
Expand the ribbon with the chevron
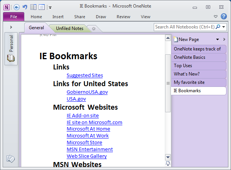pyautogui.click(x=215, y=17)
